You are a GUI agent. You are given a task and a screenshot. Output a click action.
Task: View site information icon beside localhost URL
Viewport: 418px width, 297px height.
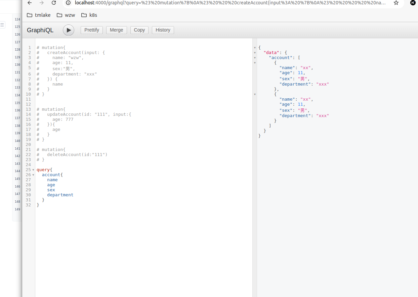68,3
